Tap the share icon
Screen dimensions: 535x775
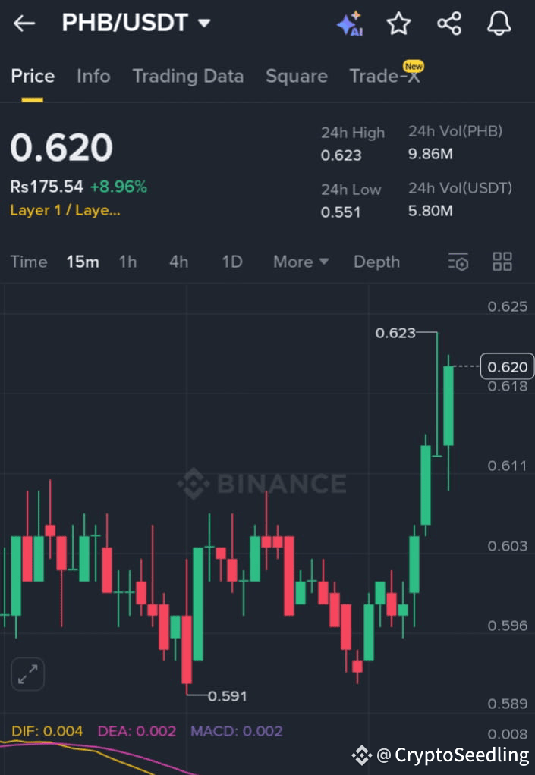[x=449, y=24]
